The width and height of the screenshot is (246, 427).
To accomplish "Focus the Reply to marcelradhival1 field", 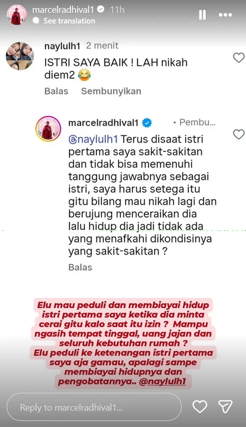I will (94, 407).
